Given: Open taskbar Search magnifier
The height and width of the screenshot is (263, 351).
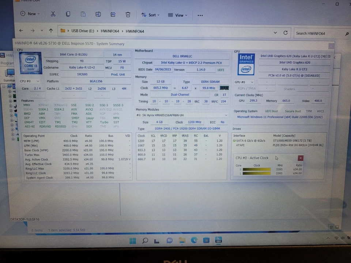Looking at the screenshot, I should (145, 241).
